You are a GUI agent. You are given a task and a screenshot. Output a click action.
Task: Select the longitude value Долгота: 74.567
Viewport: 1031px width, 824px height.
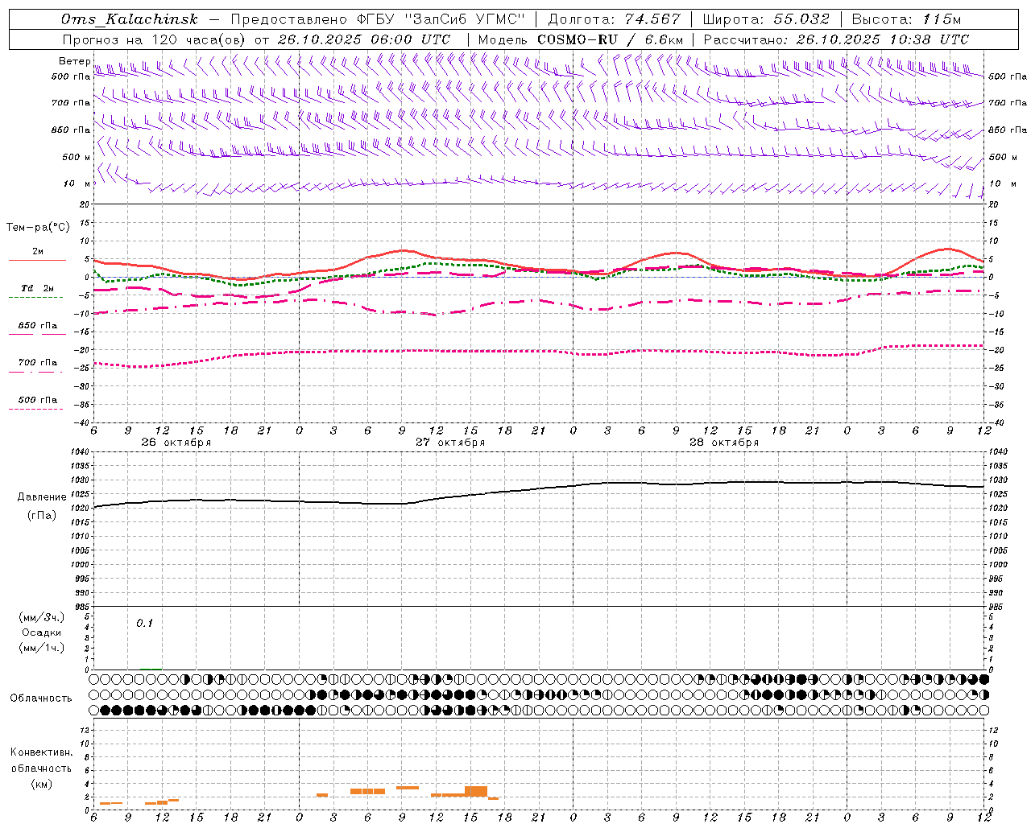pos(614,19)
